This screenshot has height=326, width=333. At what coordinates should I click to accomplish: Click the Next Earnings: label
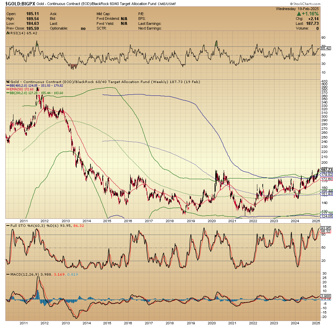(x=150, y=29)
